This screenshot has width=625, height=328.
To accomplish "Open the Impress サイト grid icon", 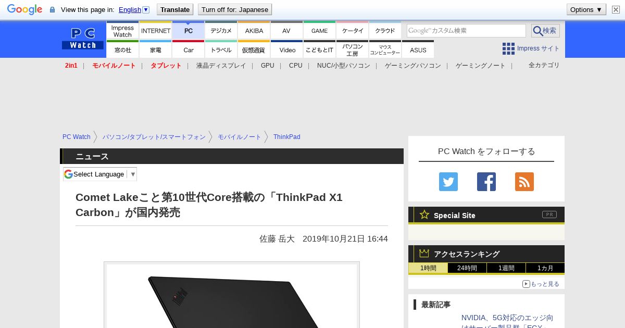I will click(508, 48).
